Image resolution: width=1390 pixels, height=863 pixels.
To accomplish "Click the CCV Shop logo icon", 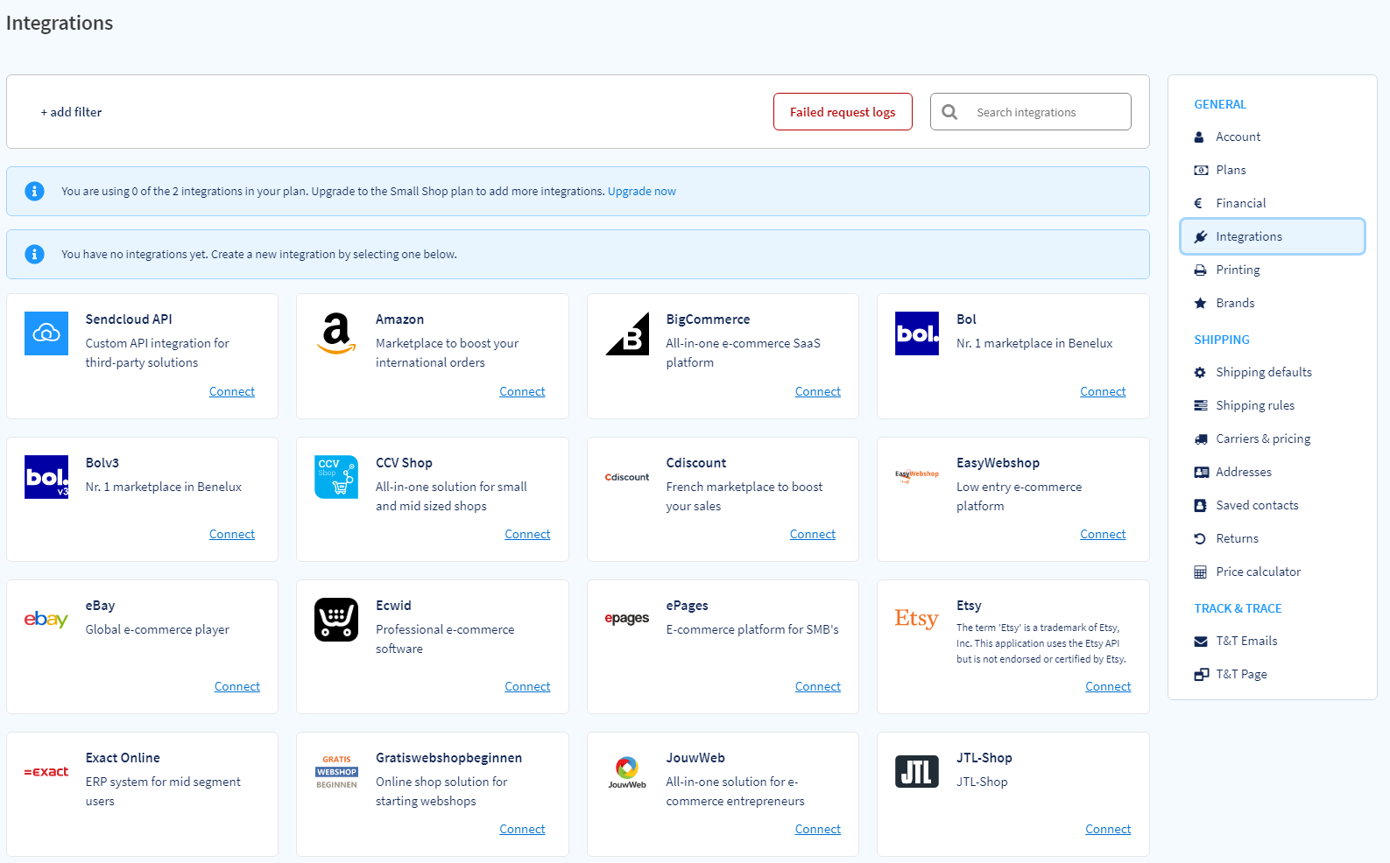I will click(336, 477).
